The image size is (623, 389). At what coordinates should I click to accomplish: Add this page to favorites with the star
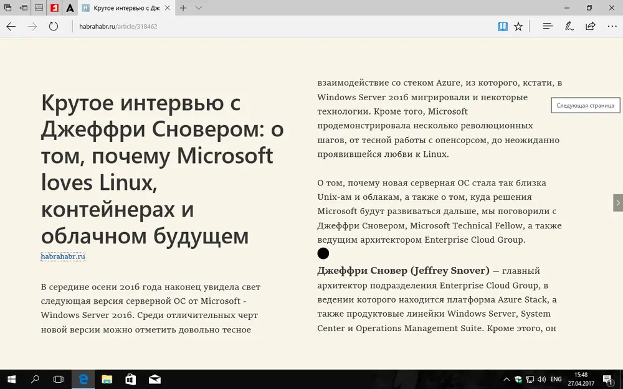coord(518,26)
